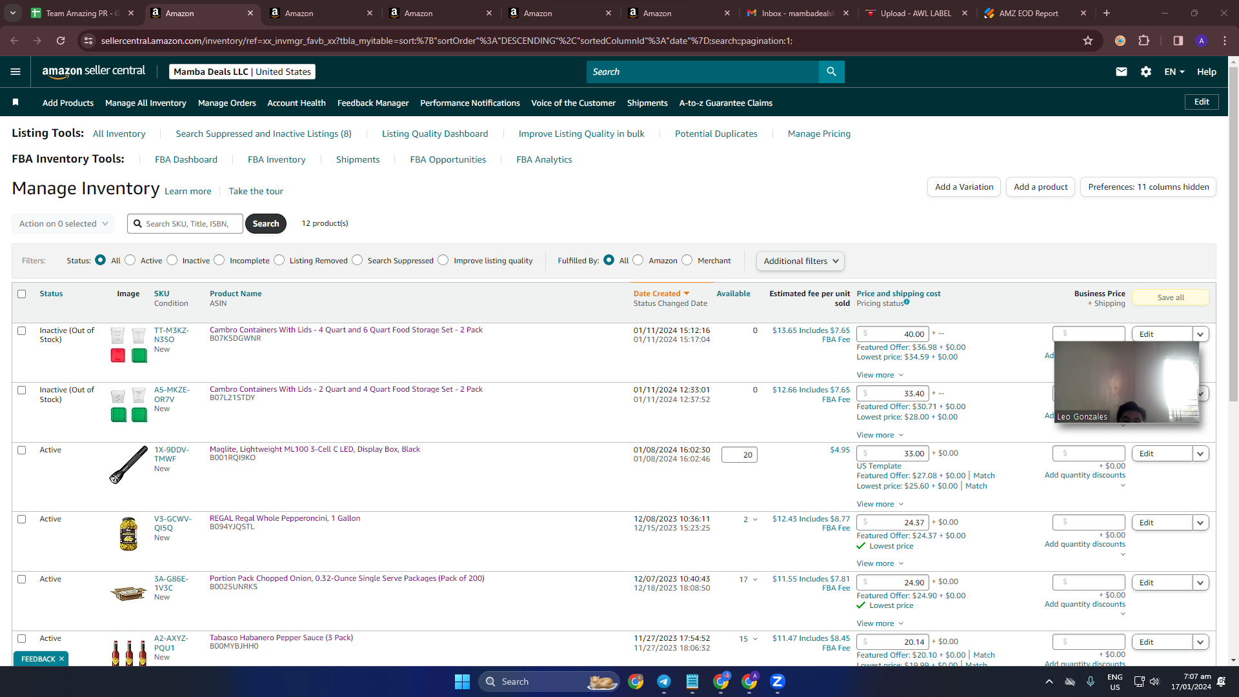Click the bookmark flag icon in navigation bar
The height and width of the screenshot is (697, 1239).
15,102
